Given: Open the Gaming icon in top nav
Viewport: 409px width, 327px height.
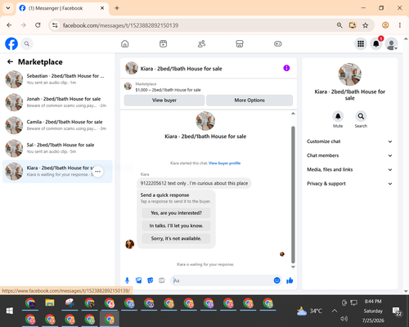Looking at the screenshot, I should 278,43.
